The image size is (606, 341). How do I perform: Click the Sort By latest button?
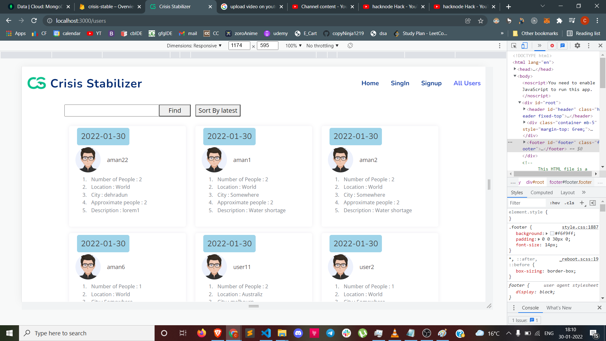[x=218, y=111]
